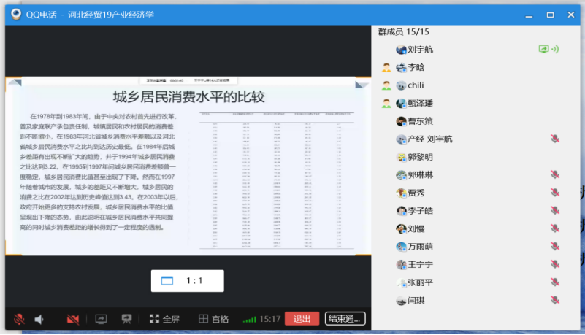Check the green network signal indicator
Viewport: 585px width, 335px height.
(x=250, y=319)
